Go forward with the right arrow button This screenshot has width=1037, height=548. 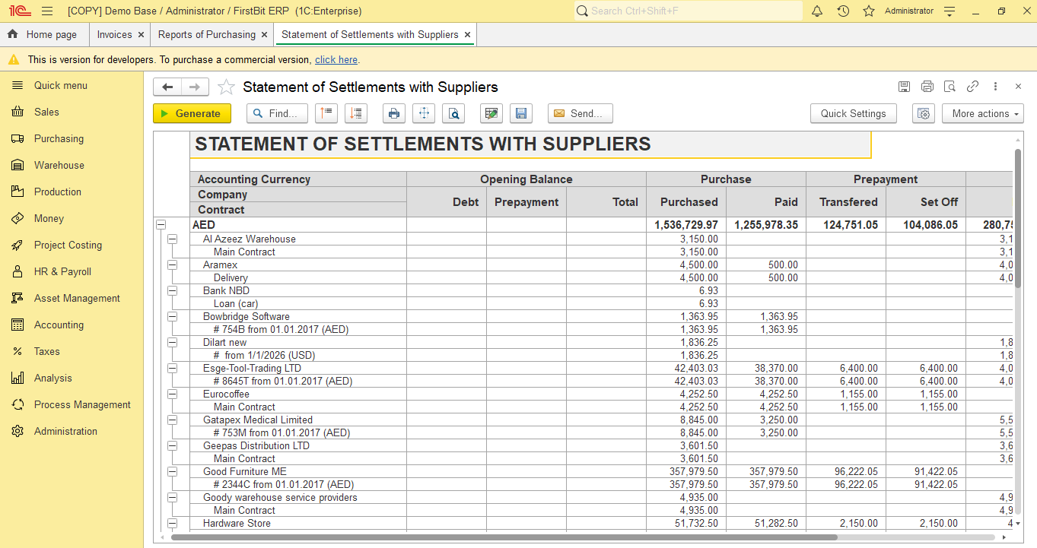(195, 87)
